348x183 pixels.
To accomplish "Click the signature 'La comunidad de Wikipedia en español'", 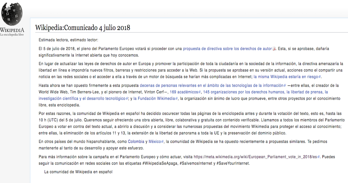I will tap(78, 172).
